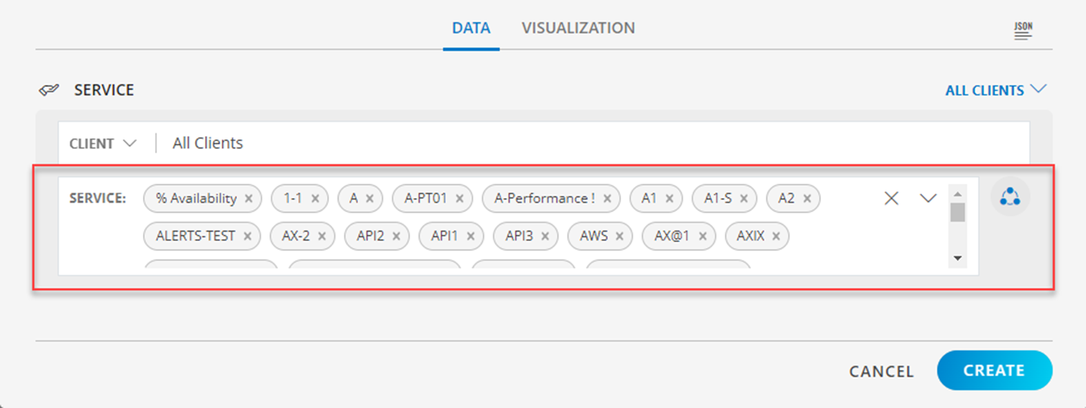Click CANCEL to discard changes
This screenshot has width=1086, height=408.
tap(881, 372)
